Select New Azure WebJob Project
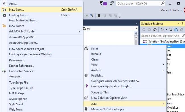185x112 pixels. pyautogui.click(x=41, y=49)
